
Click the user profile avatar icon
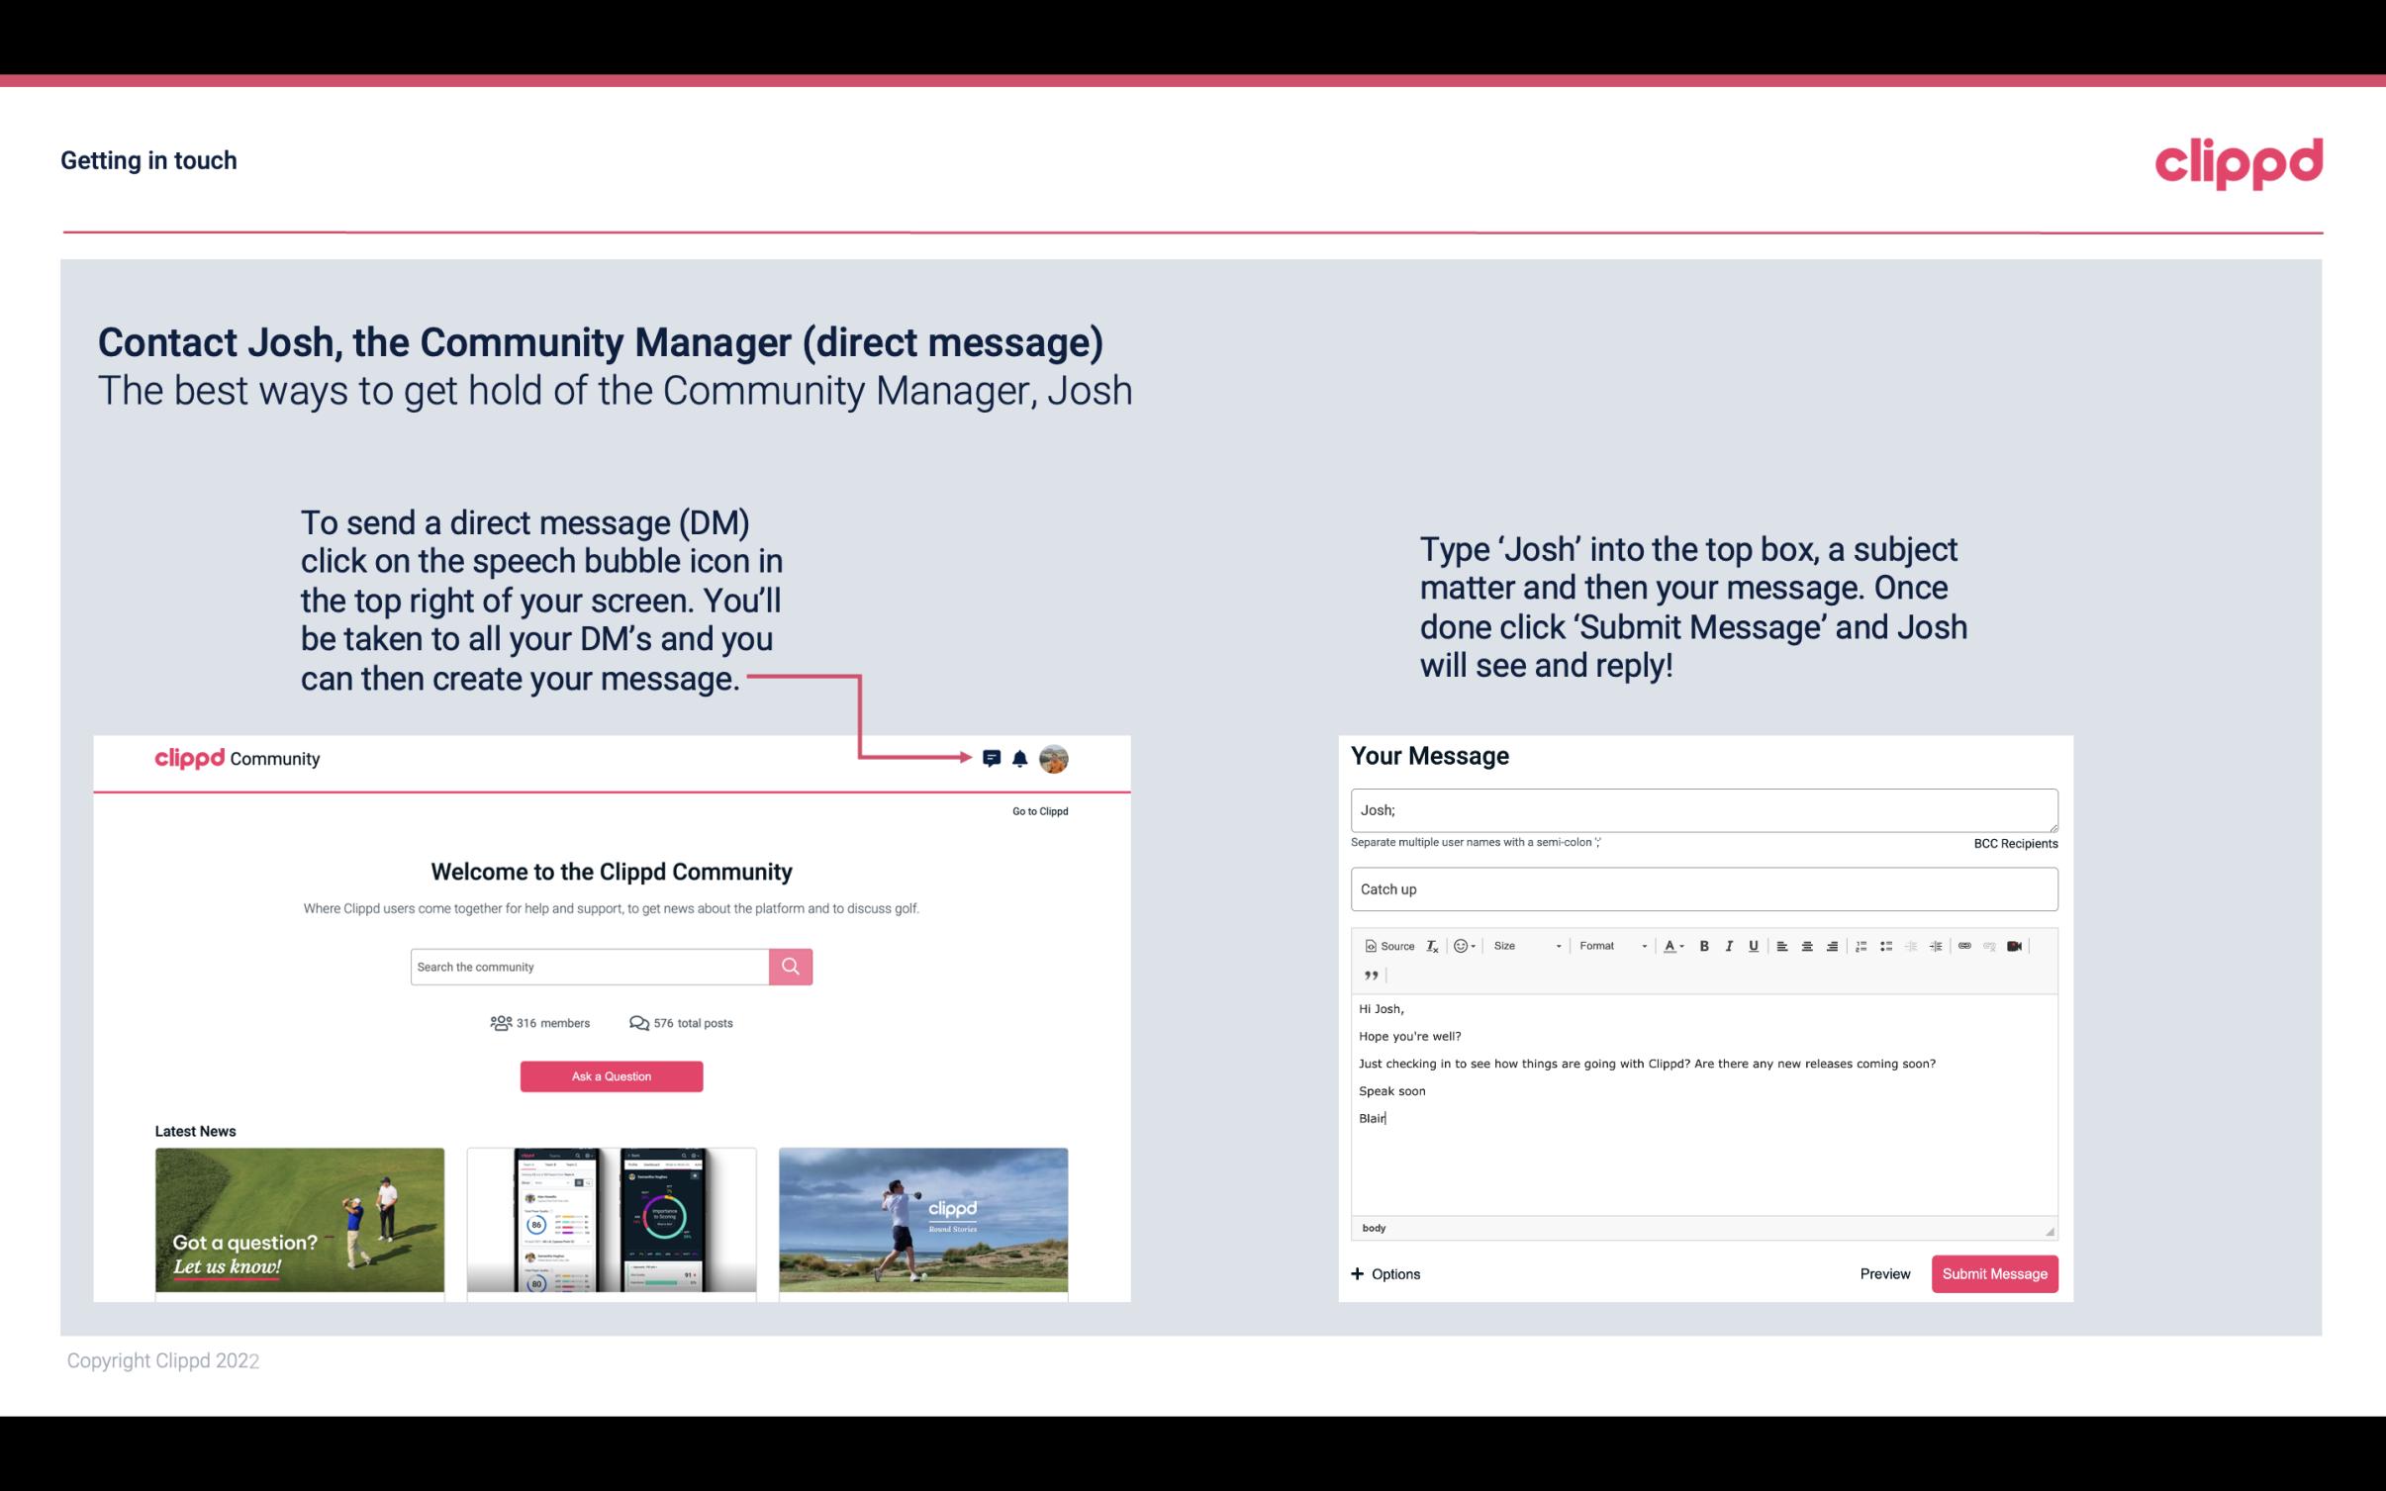[x=1055, y=758]
